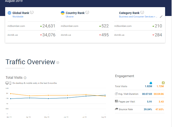Click the bounce rate 39.04%

pos(148,109)
